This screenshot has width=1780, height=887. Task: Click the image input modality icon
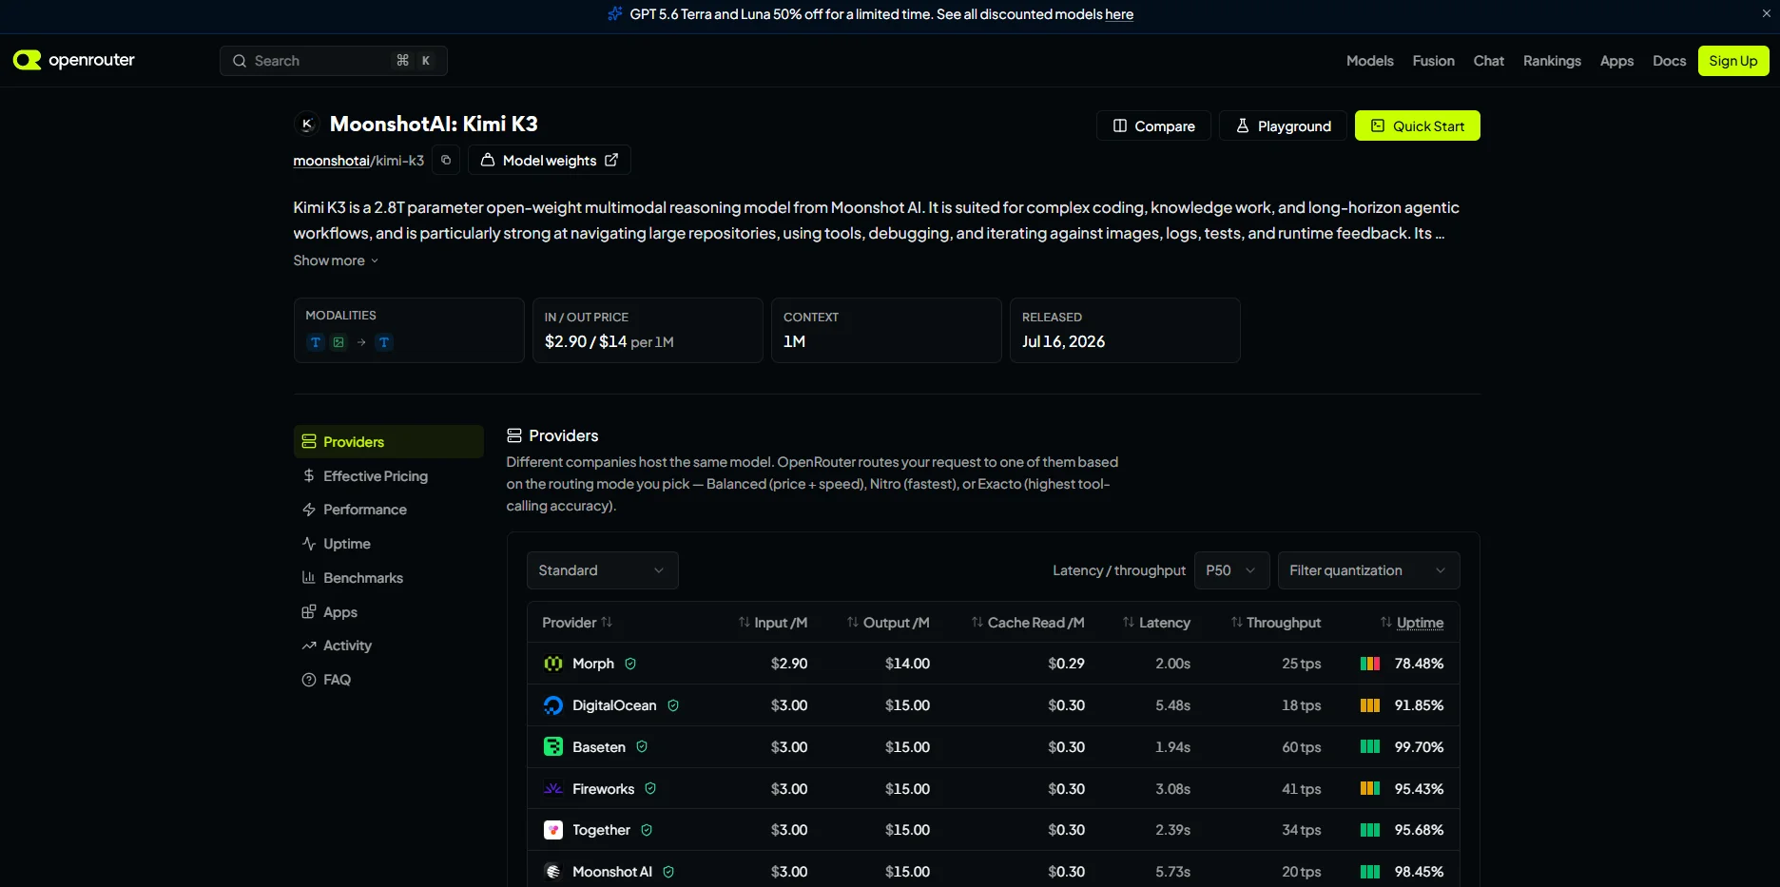(x=339, y=342)
